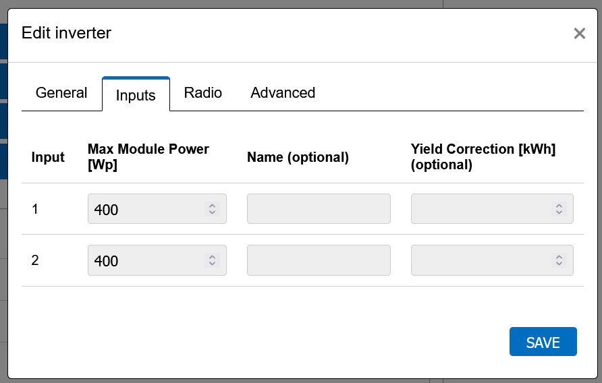Viewport: 602px width, 383px height.
Task: Select the Inputs tab
Action: 136,95
